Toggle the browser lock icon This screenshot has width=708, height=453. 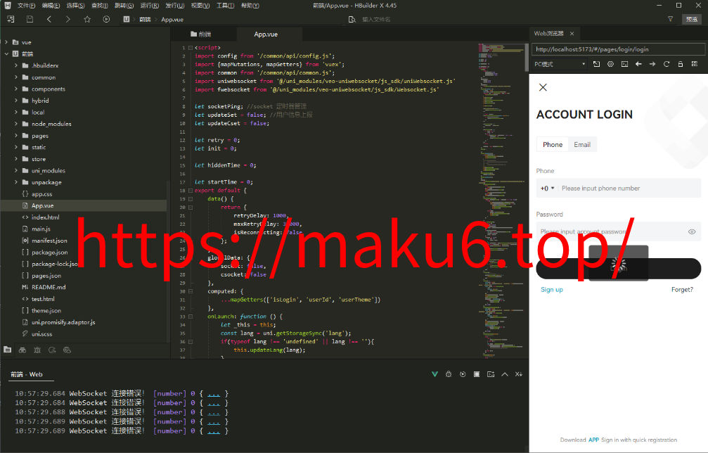pos(681,64)
